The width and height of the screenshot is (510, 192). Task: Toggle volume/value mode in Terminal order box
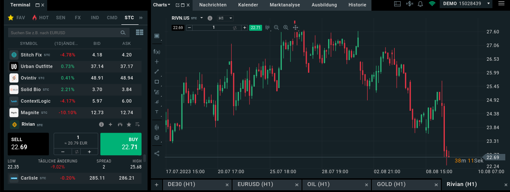pos(76,151)
